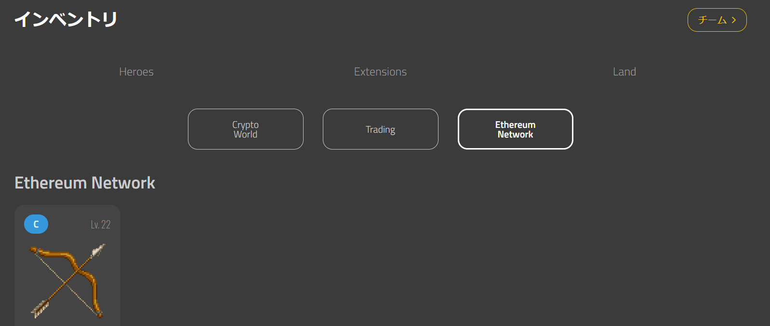Click the Ethereum Network section heading
The width and height of the screenshot is (770, 326).
click(85, 183)
